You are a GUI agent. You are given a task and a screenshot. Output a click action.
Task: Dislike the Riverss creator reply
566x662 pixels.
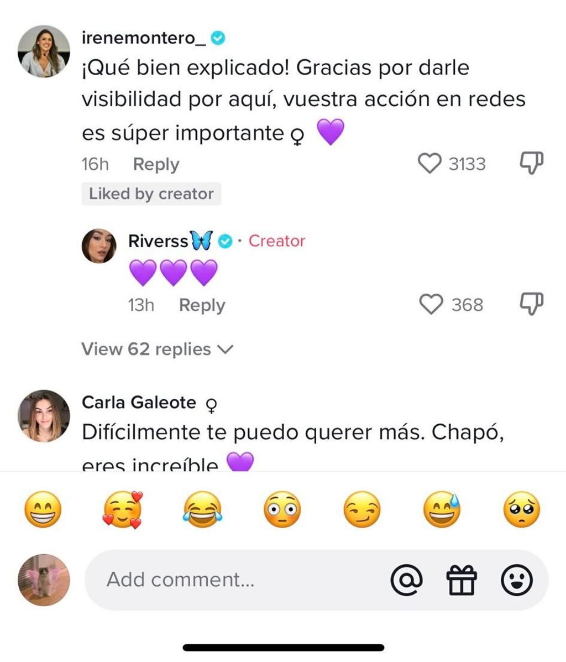point(532,304)
